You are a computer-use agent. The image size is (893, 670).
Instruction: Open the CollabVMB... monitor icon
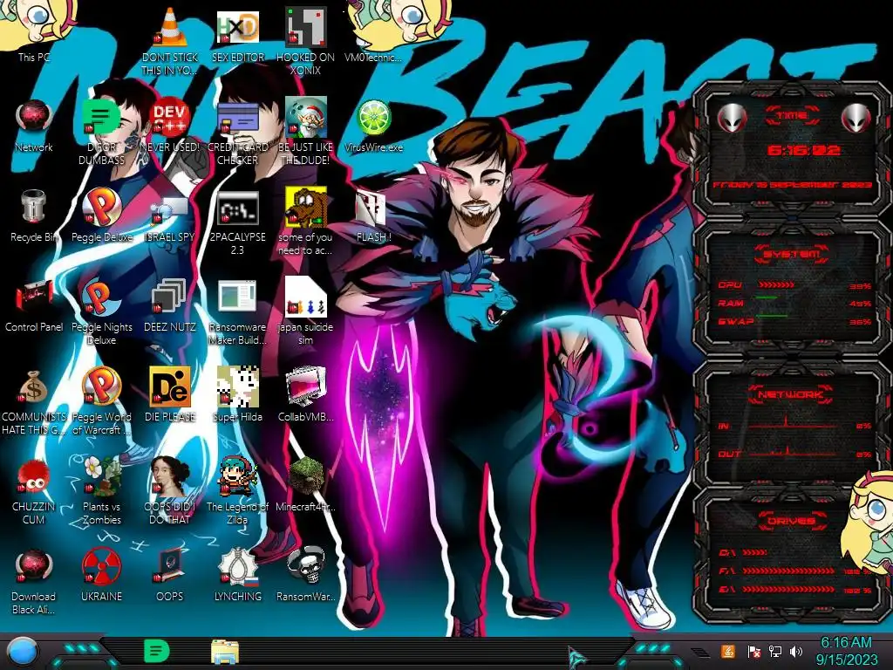pos(305,395)
